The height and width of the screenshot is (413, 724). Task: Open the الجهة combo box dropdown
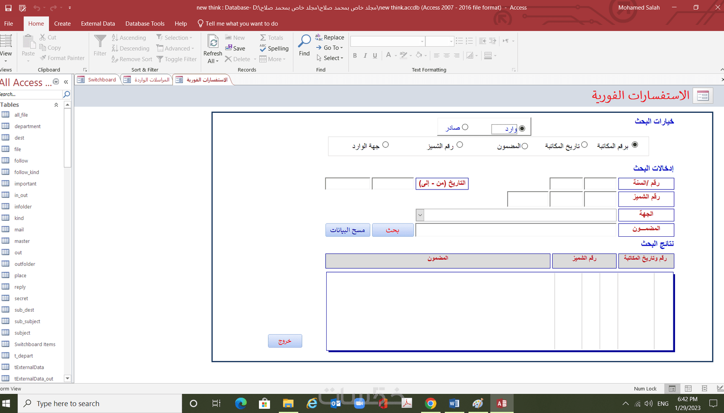click(x=420, y=215)
